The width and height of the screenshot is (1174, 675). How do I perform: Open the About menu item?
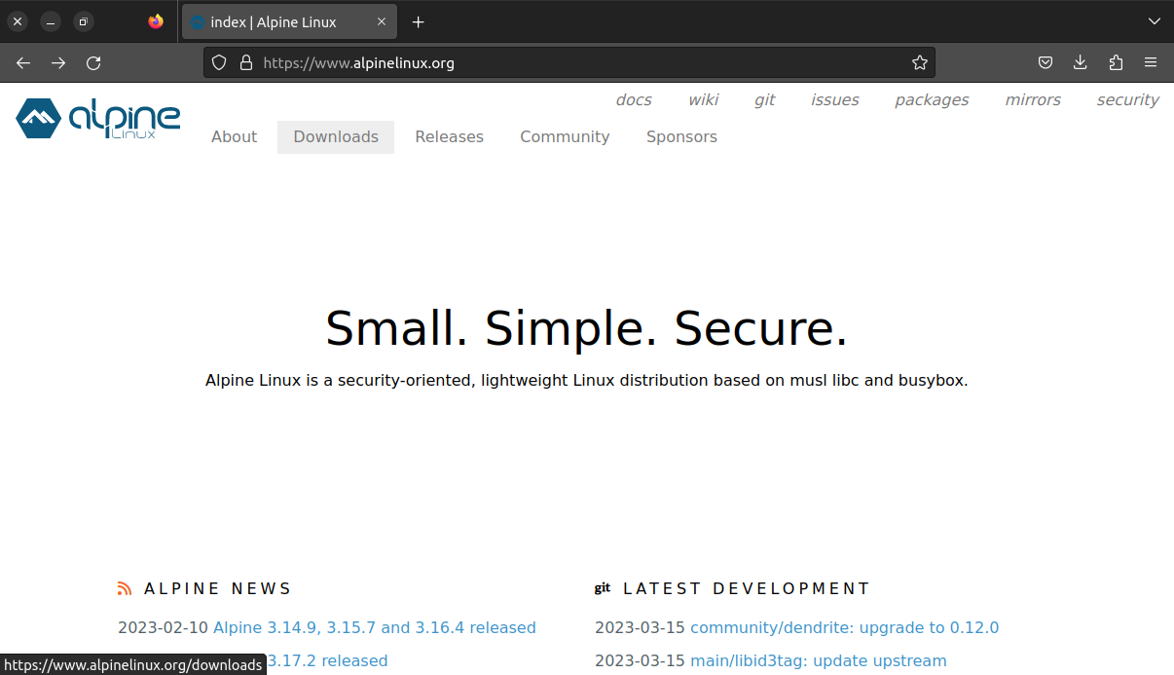(235, 137)
